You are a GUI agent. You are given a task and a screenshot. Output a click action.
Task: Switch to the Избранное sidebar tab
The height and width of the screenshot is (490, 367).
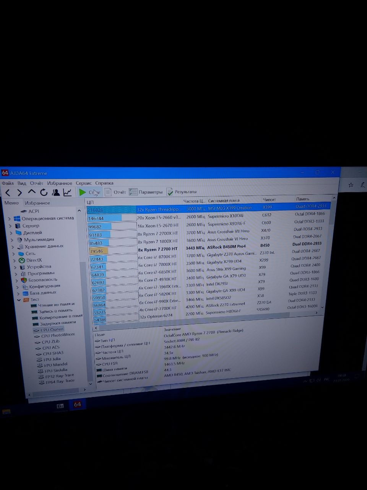(37, 203)
